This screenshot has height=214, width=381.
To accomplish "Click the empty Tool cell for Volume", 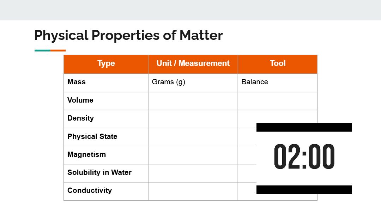I will (277, 101).
